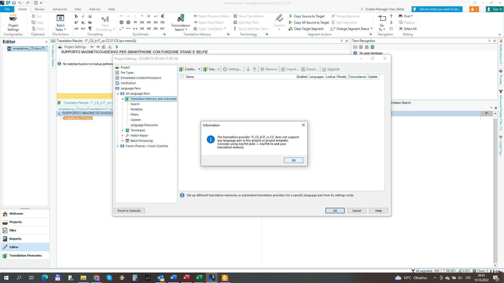Collapse the All Language Pairs node

(118, 94)
